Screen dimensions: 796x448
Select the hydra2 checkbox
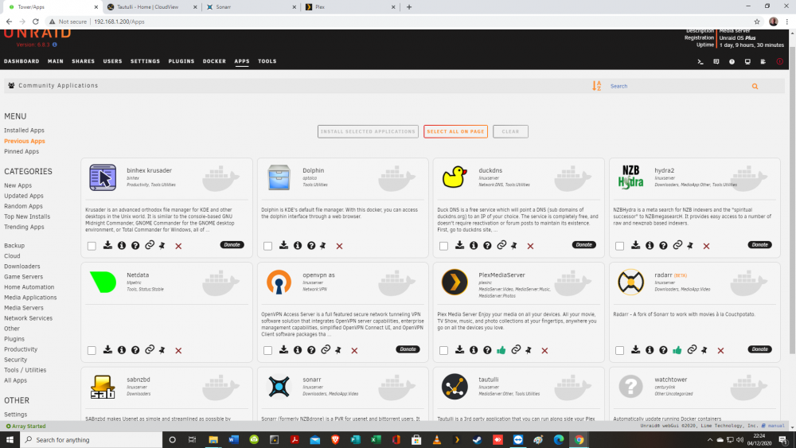pos(619,246)
